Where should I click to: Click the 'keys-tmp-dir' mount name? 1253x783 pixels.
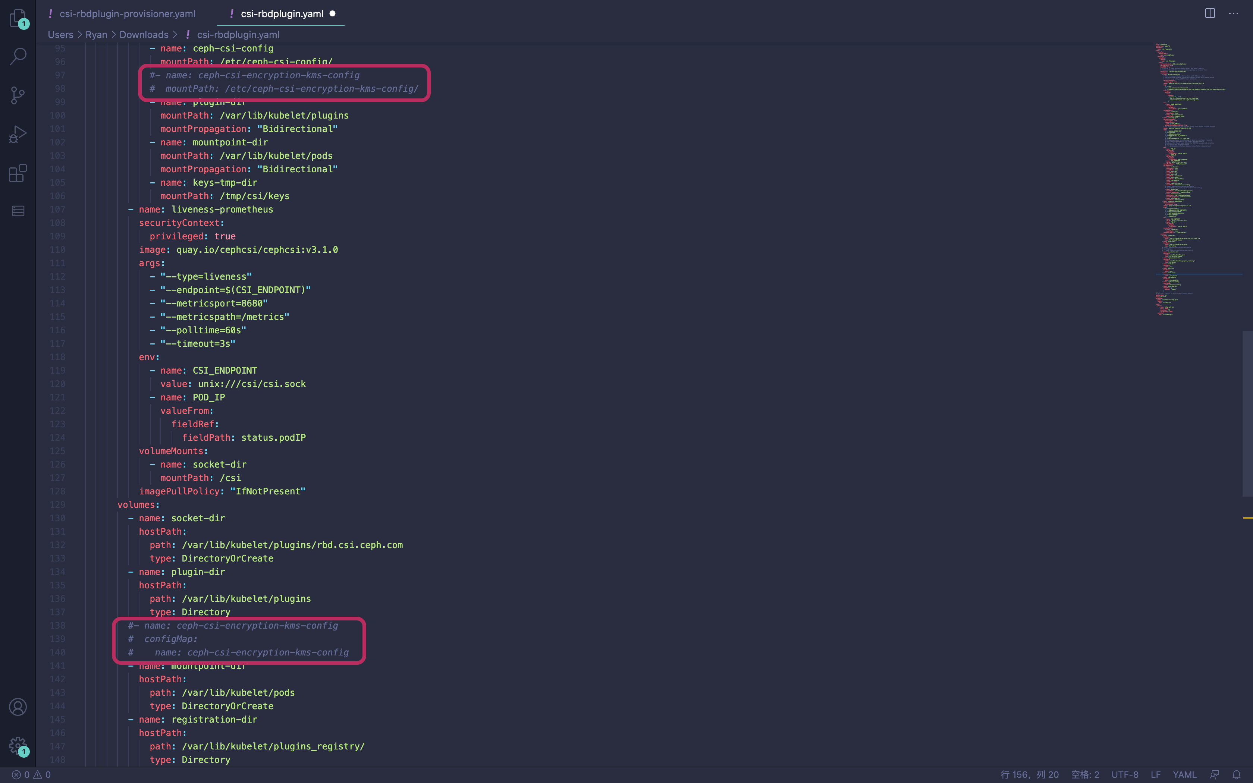pyautogui.click(x=225, y=182)
